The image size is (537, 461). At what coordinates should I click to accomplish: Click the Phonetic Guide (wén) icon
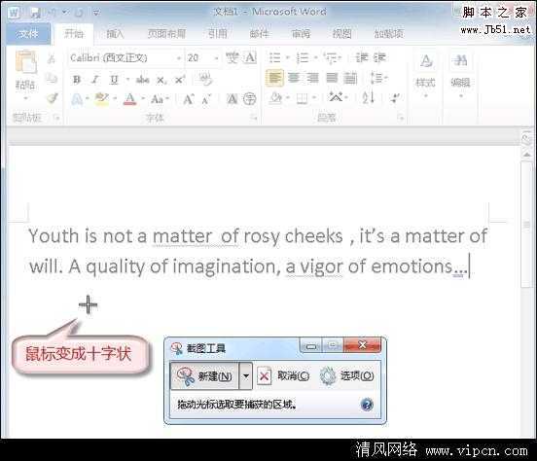click(x=232, y=57)
